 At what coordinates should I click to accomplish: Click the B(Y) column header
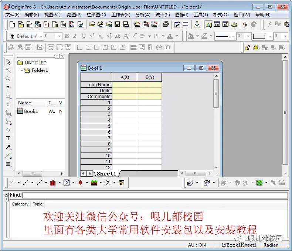tap(150, 77)
